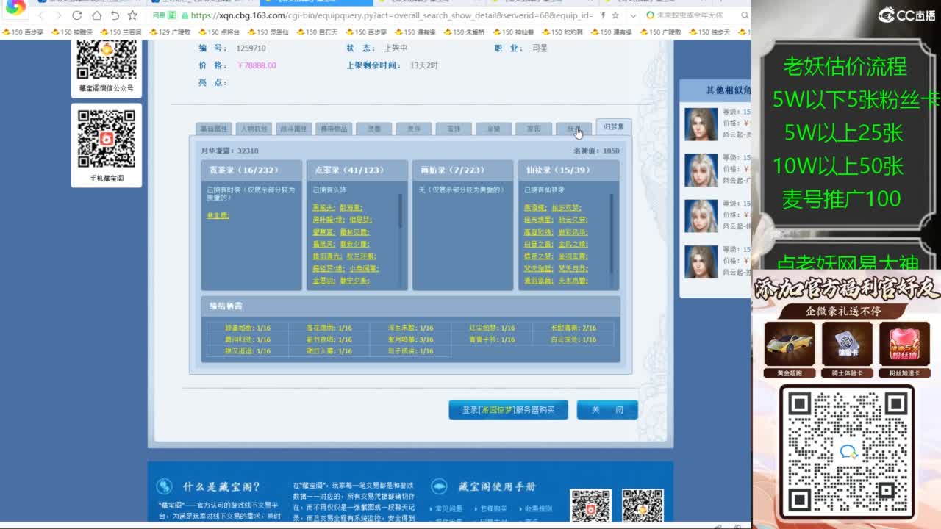Click the 骑士体验卡 gift icon

[847, 344]
